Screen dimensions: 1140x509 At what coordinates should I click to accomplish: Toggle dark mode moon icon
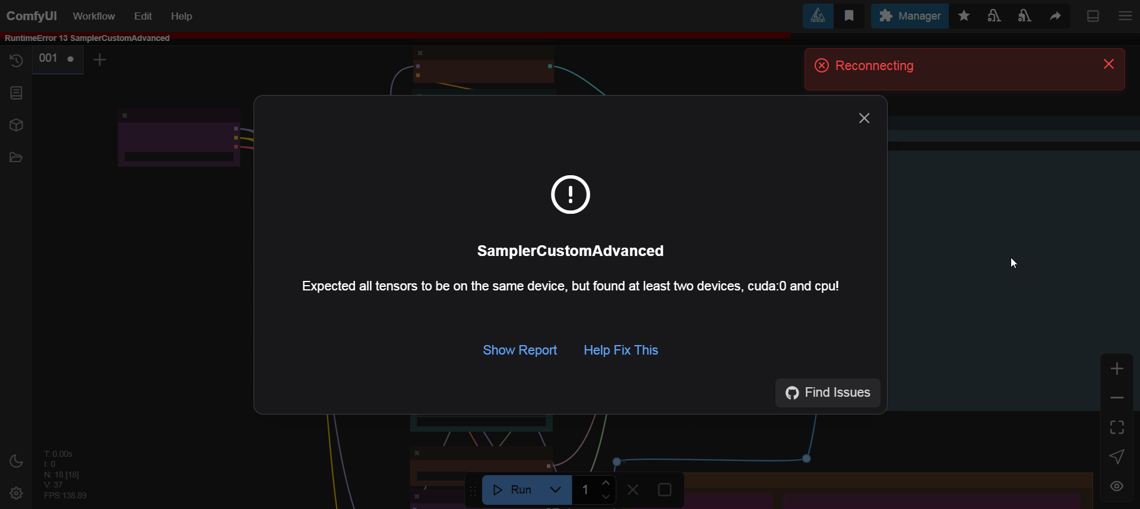(16, 461)
